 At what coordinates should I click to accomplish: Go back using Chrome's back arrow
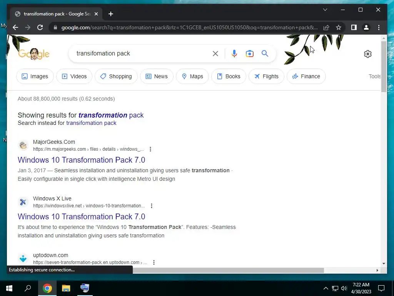click(15, 27)
